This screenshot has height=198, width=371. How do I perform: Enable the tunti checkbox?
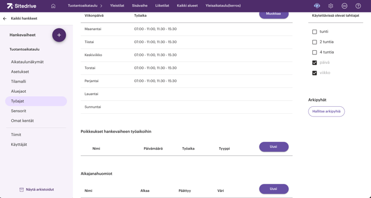[x=314, y=32]
